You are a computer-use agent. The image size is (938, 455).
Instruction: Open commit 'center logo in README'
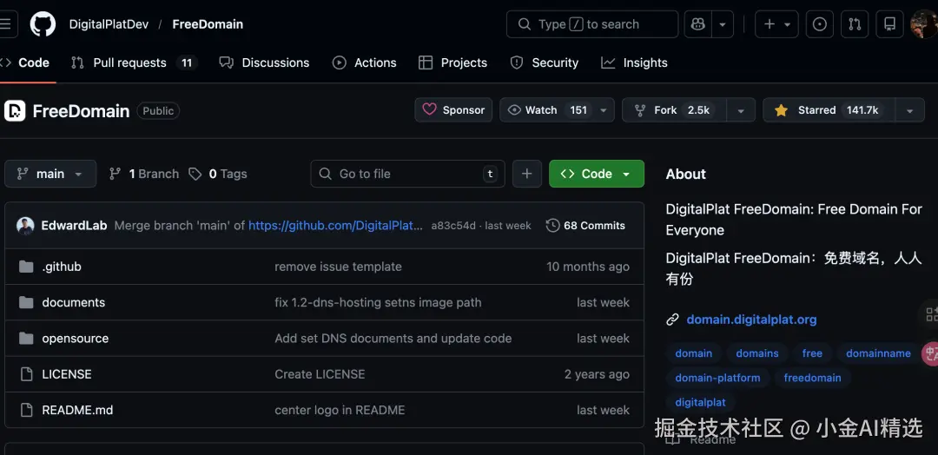(x=340, y=410)
